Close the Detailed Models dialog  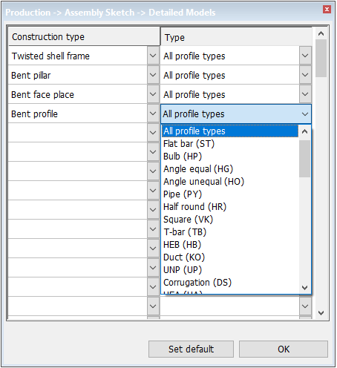(327, 10)
